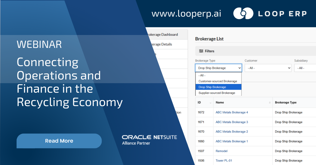Open the Remodel brokerage link
The width and height of the screenshot is (316, 165).
click(x=221, y=151)
